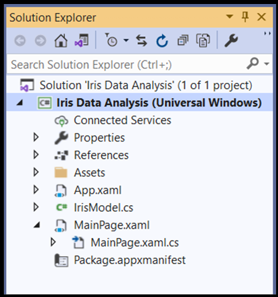
Task: Select Connected Services item
Action: (x=123, y=120)
